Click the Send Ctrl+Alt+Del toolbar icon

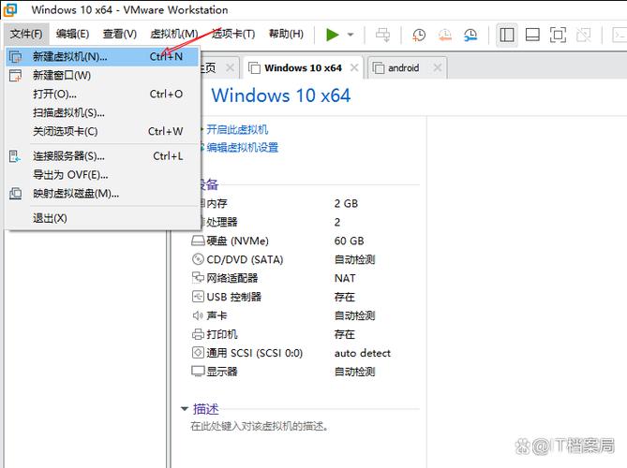383,35
